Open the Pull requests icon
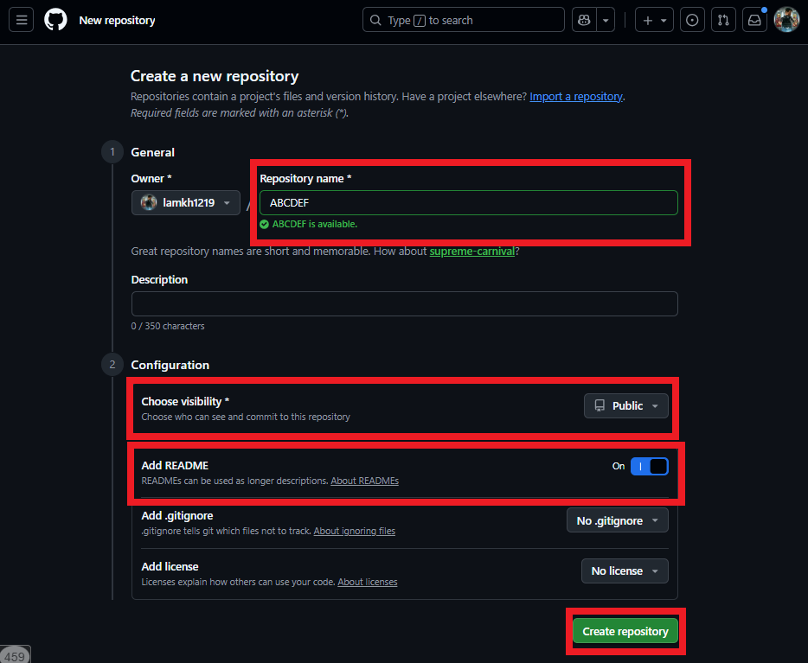Image resolution: width=808 pixels, height=663 pixels. click(723, 20)
